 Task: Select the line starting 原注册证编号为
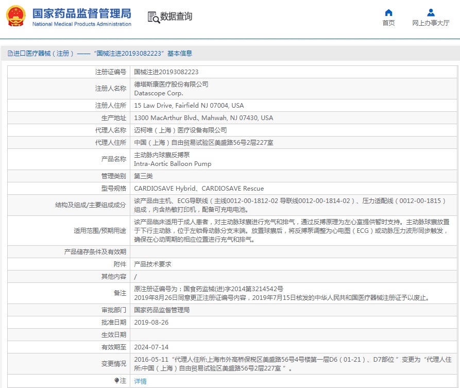[209, 289]
